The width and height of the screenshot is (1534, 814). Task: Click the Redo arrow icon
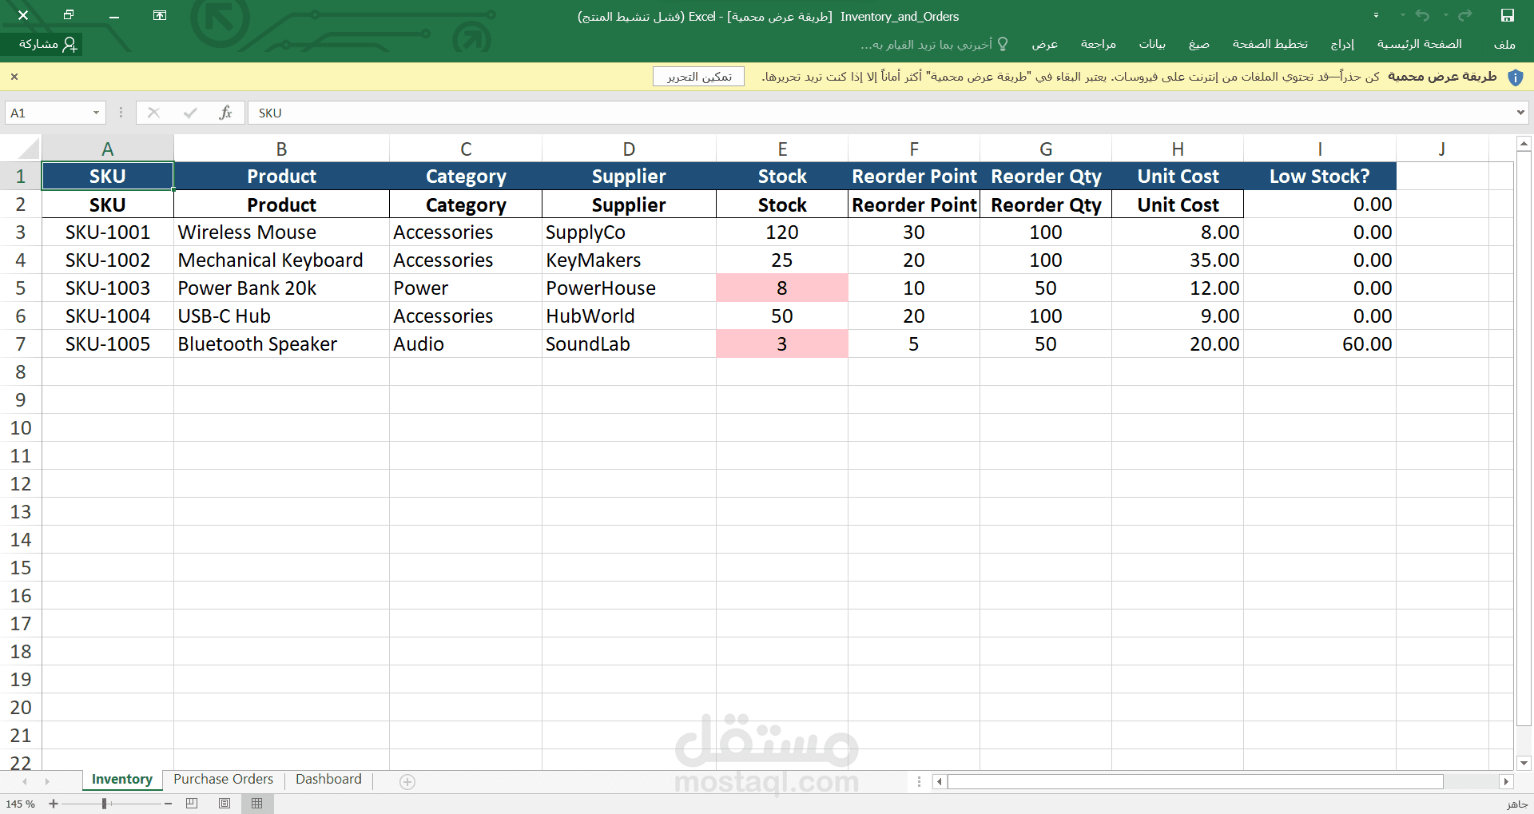pyautogui.click(x=1464, y=16)
